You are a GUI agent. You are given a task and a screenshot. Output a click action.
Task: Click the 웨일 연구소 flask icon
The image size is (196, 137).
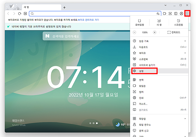point(134,125)
